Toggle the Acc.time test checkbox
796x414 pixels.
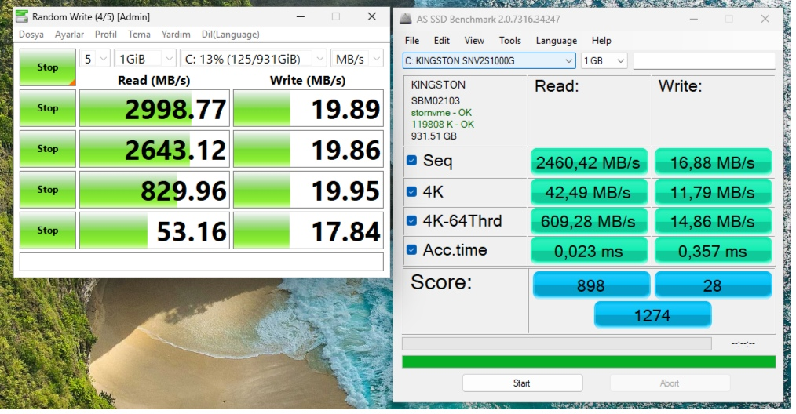tap(411, 249)
